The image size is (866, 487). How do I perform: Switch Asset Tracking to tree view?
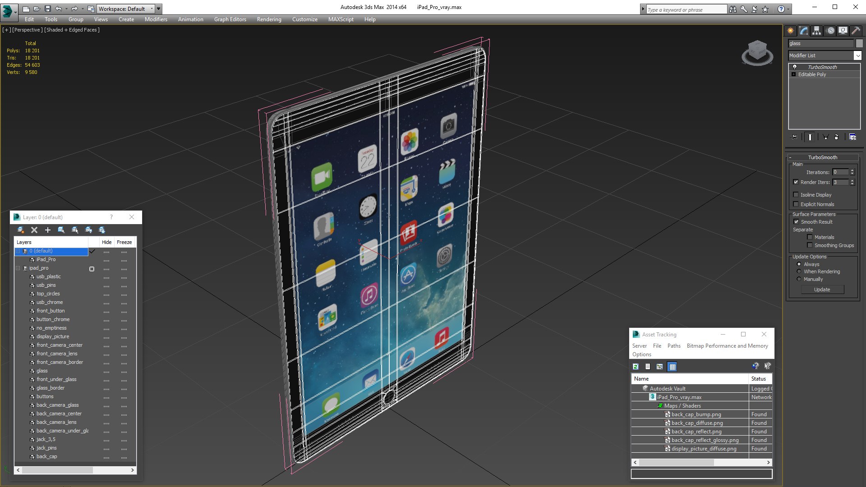[x=659, y=367]
